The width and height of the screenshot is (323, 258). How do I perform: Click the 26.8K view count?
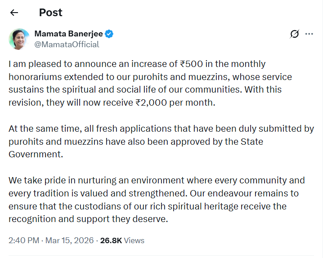tap(111, 240)
